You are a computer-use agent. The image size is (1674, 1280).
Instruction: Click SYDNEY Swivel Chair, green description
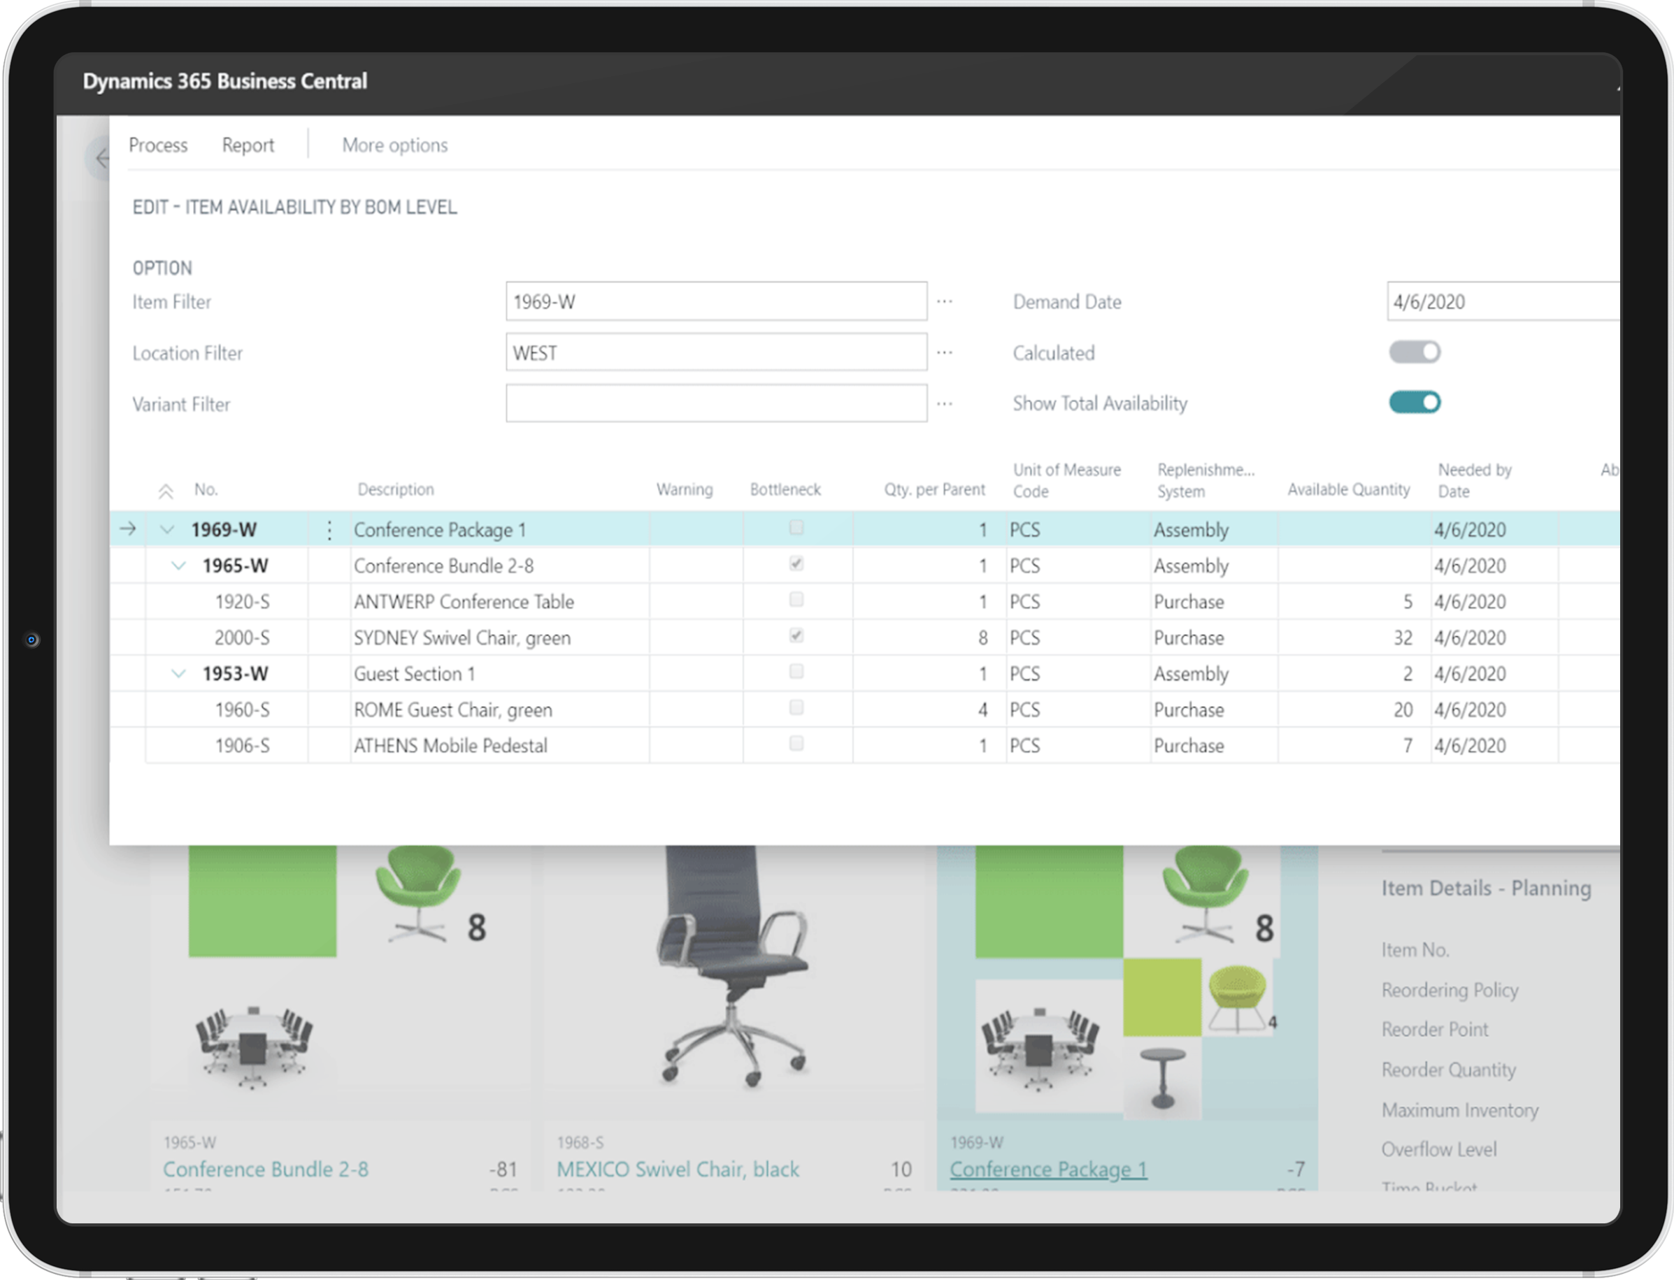462,638
